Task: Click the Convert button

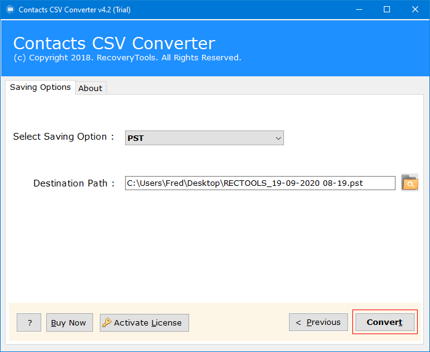Action: tap(385, 322)
